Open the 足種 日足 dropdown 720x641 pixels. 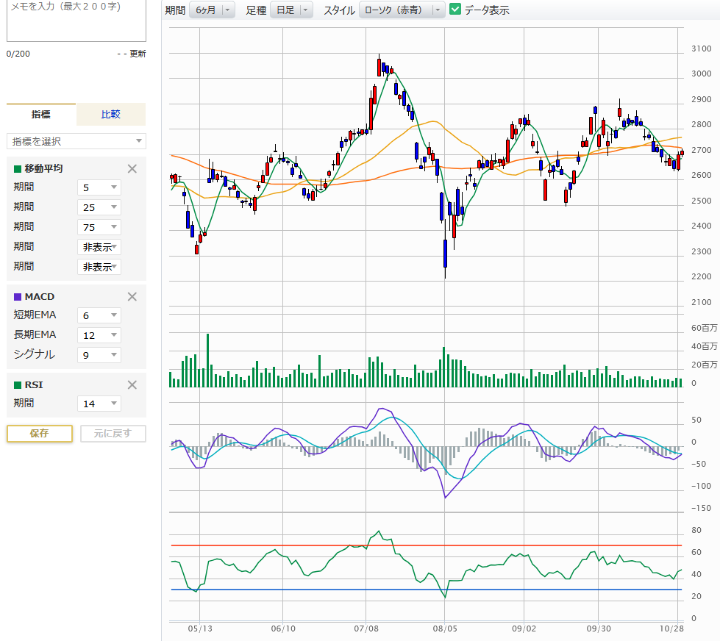click(x=292, y=10)
